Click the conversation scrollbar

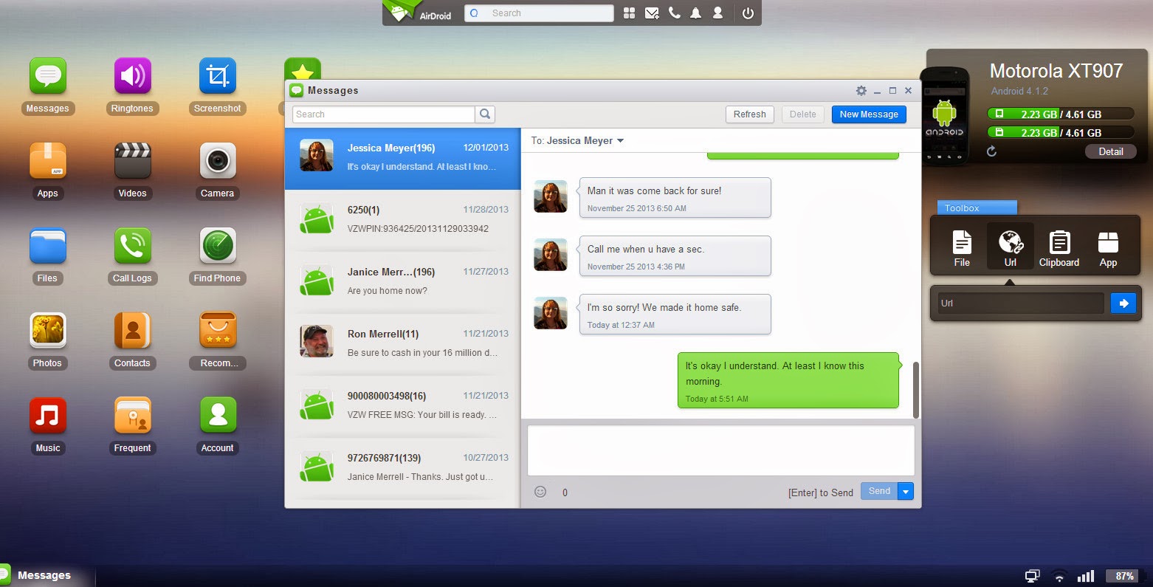tap(916, 390)
